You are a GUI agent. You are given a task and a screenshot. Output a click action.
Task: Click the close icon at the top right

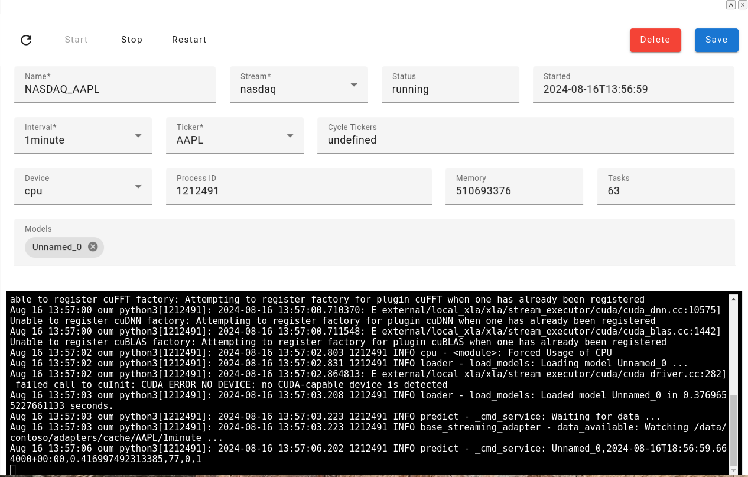pos(742,5)
